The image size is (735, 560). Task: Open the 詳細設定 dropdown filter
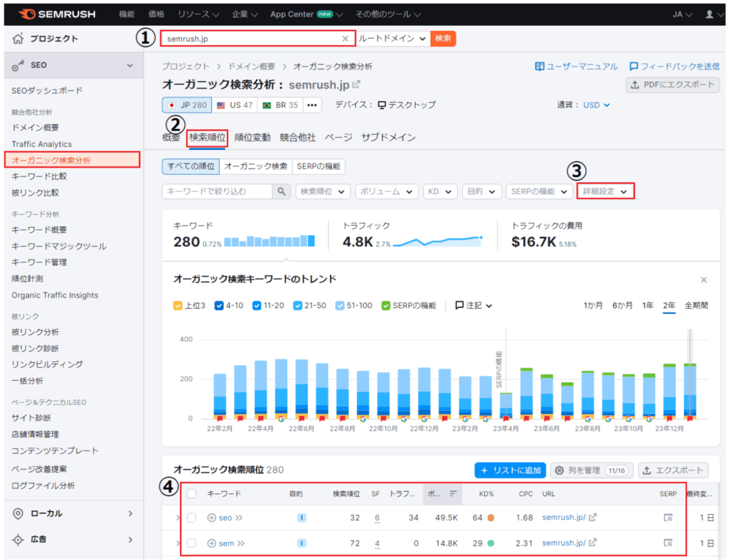point(606,191)
